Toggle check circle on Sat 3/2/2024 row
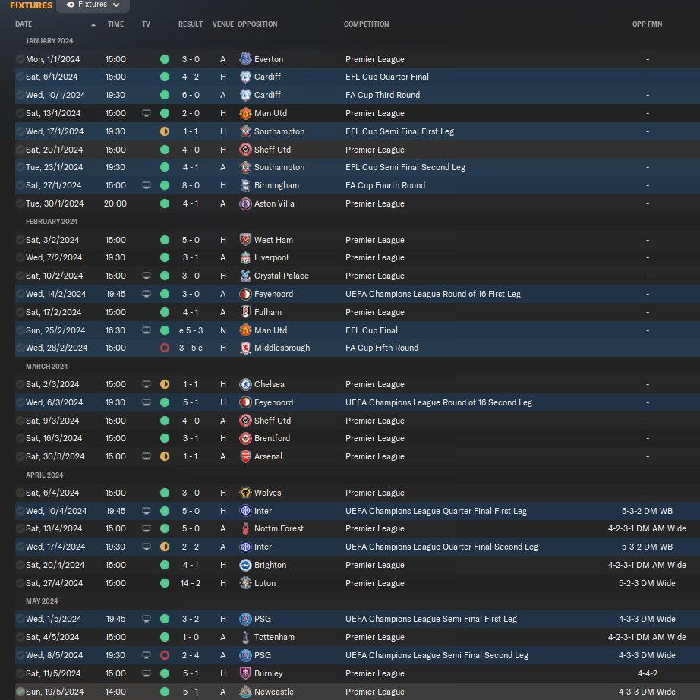The width and height of the screenshot is (700, 700). click(20, 240)
